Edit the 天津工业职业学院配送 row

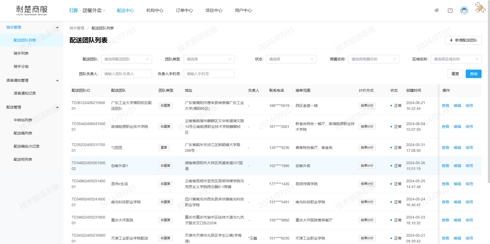click(x=457, y=238)
